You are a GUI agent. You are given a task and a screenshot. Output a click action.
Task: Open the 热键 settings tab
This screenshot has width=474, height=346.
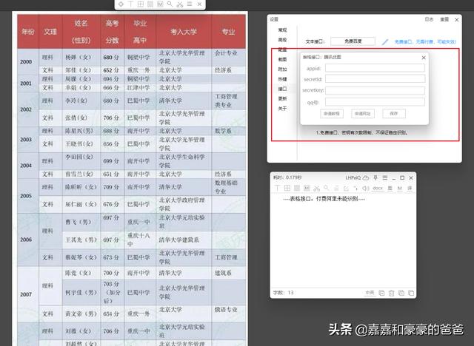point(282,79)
